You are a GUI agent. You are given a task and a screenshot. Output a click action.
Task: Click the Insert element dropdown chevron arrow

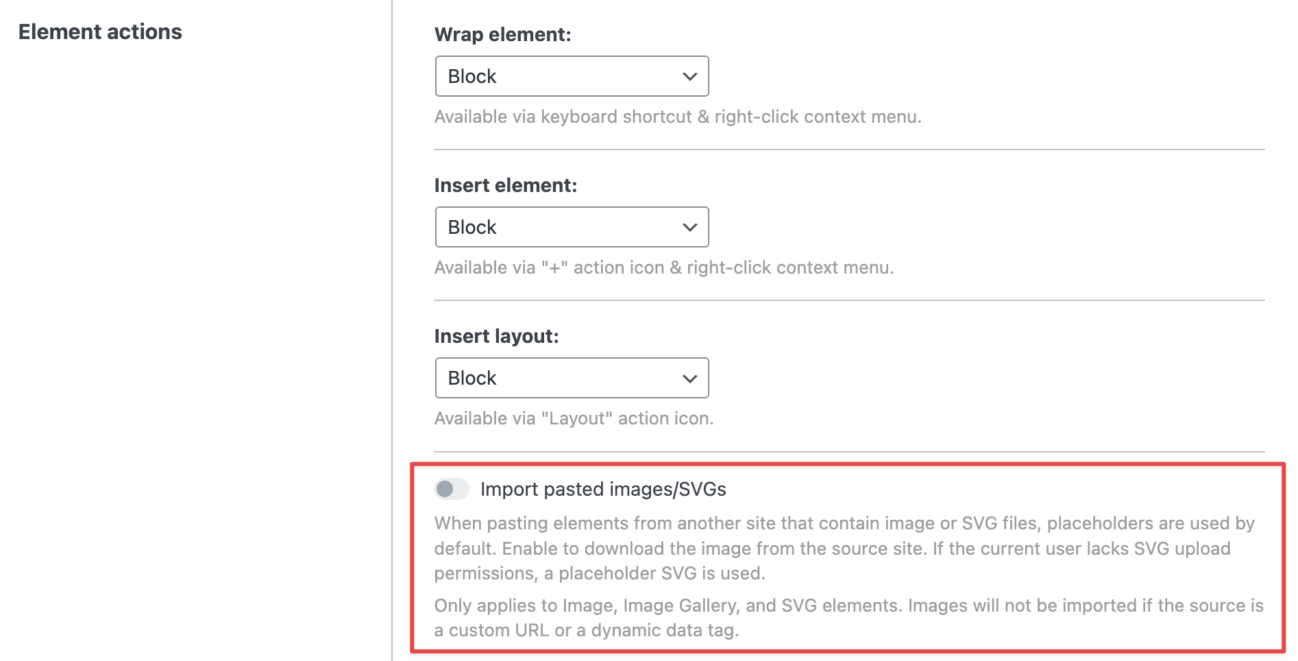(x=689, y=228)
